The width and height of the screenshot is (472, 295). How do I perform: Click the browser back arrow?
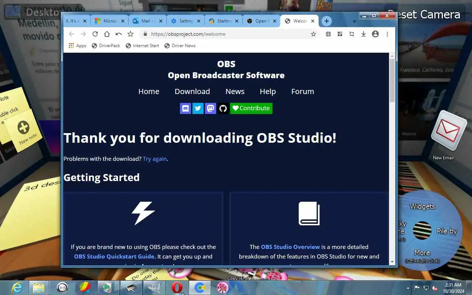72,34
